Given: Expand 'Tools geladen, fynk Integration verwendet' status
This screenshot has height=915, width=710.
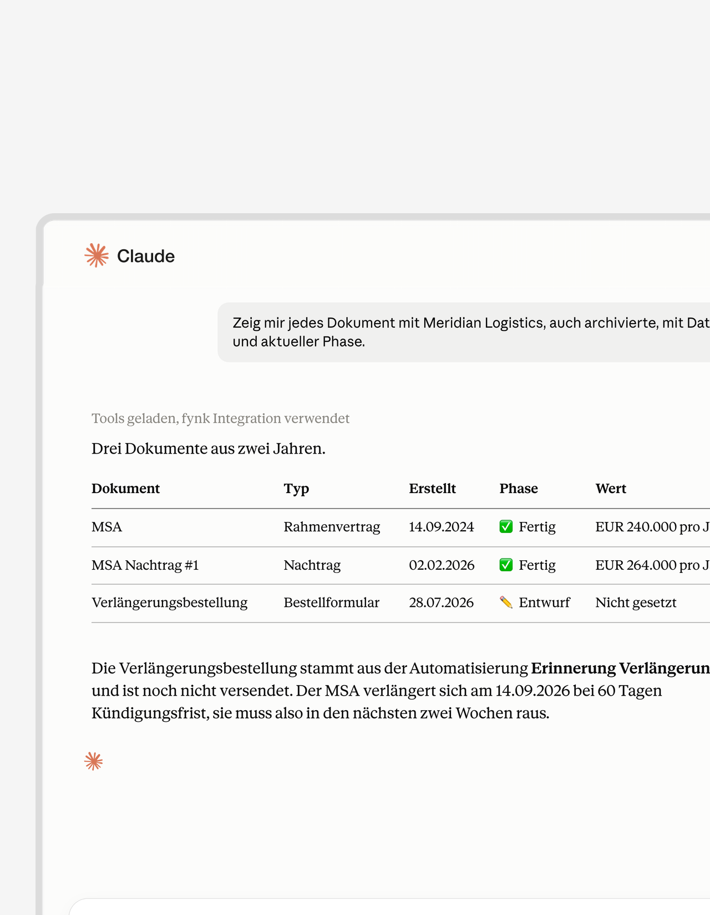Looking at the screenshot, I should (x=220, y=418).
